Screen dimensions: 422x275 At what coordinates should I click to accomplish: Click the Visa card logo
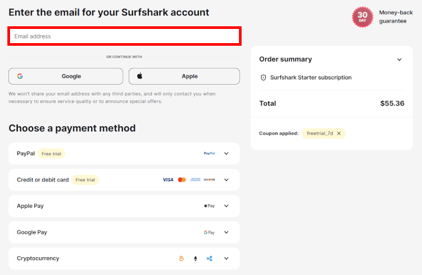[168, 180]
